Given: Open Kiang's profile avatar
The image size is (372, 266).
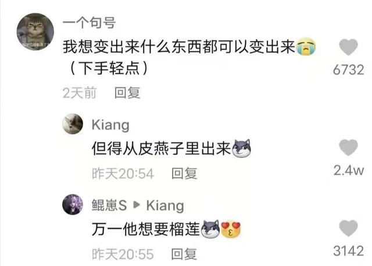Looking at the screenshot, I should tap(73, 124).
